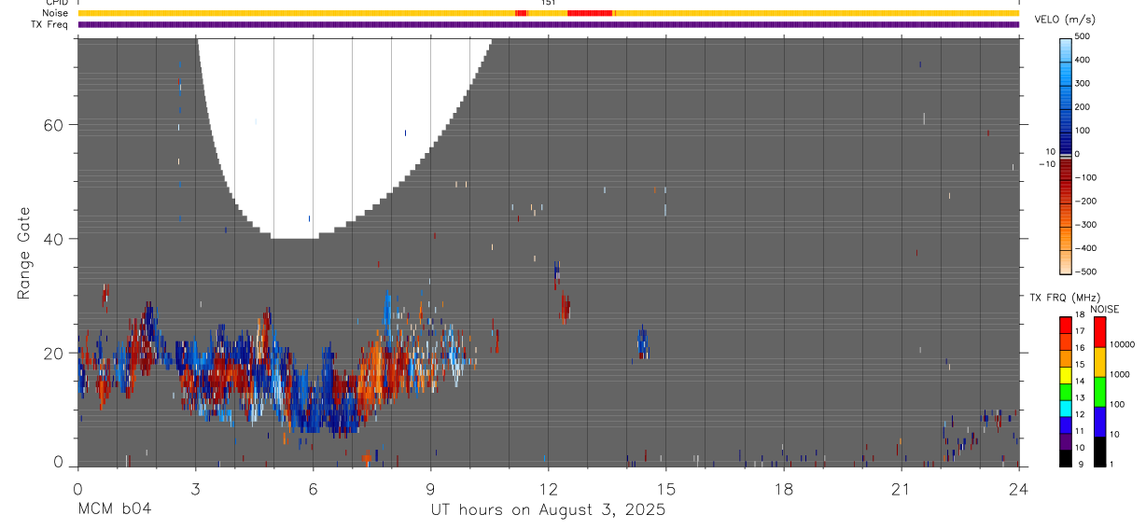Viewport: 1146px width, 529px height.
Task: Click the 'UT hours on August 3, 2025' axis title
Action: [x=548, y=510]
